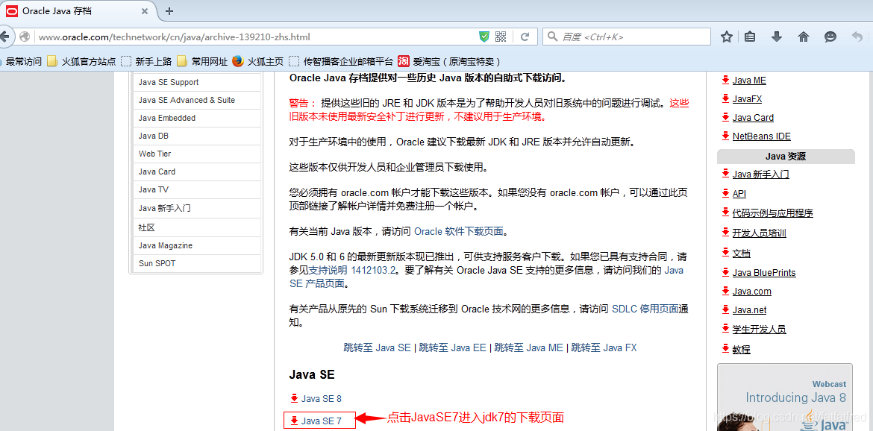Open 文档 resource link
873x431 pixels.
point(741,254)
